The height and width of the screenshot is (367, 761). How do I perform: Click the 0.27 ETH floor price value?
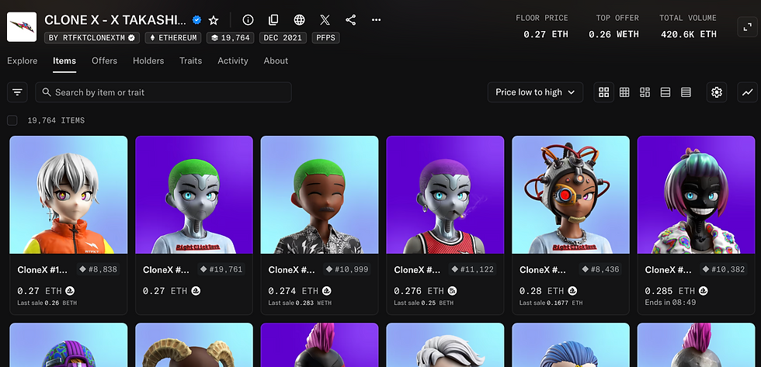coord(545,34)
